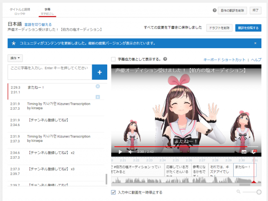Dismiss the blue community update banner
268x201 pixels.
255,43
